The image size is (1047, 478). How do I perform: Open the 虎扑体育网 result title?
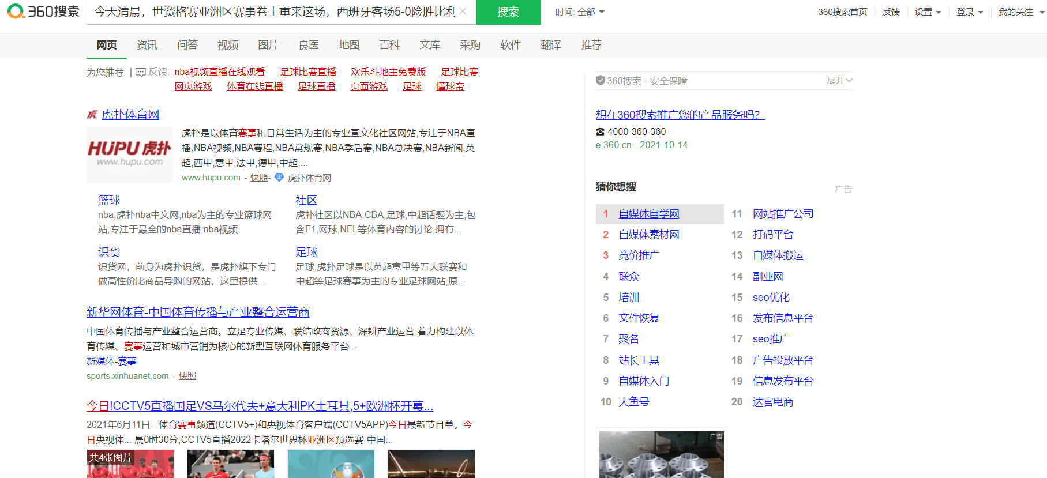[130, 115]
